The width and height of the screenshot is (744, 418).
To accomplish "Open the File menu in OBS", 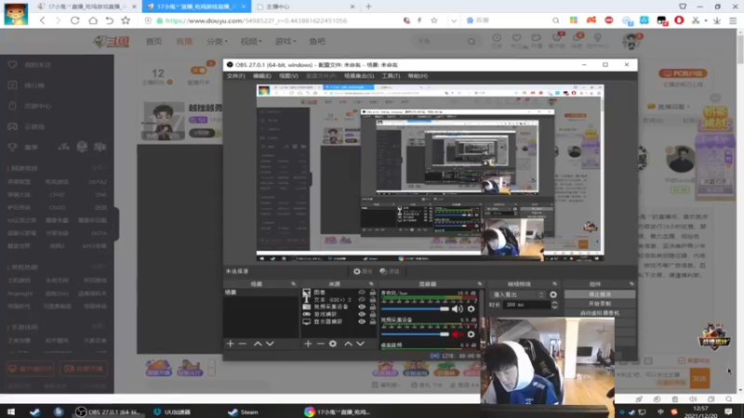I will click(236, 76).
